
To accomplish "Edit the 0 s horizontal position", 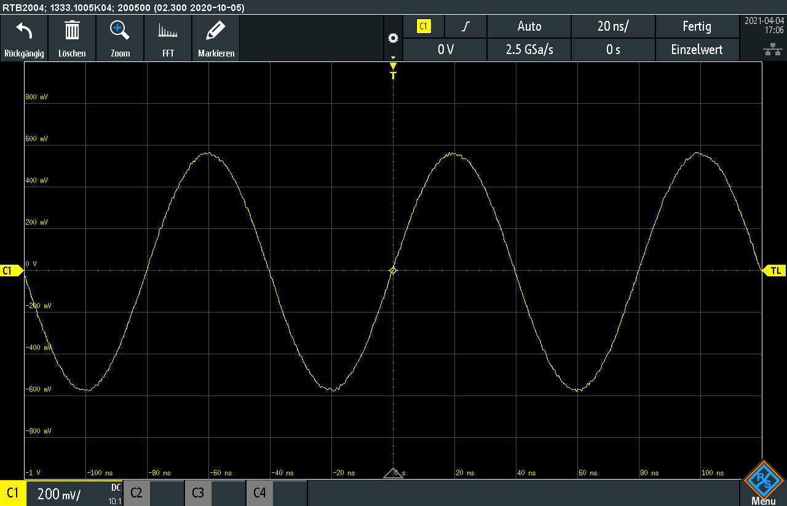I will point(613,50).
